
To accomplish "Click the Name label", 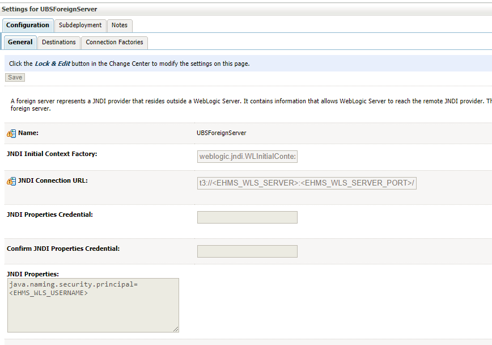I will pos(28,133).
